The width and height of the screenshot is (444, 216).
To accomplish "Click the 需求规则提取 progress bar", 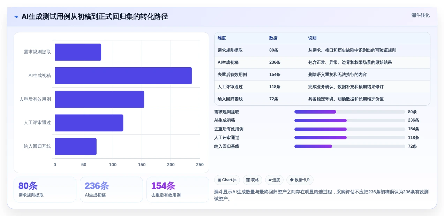I will click(350, 112).
